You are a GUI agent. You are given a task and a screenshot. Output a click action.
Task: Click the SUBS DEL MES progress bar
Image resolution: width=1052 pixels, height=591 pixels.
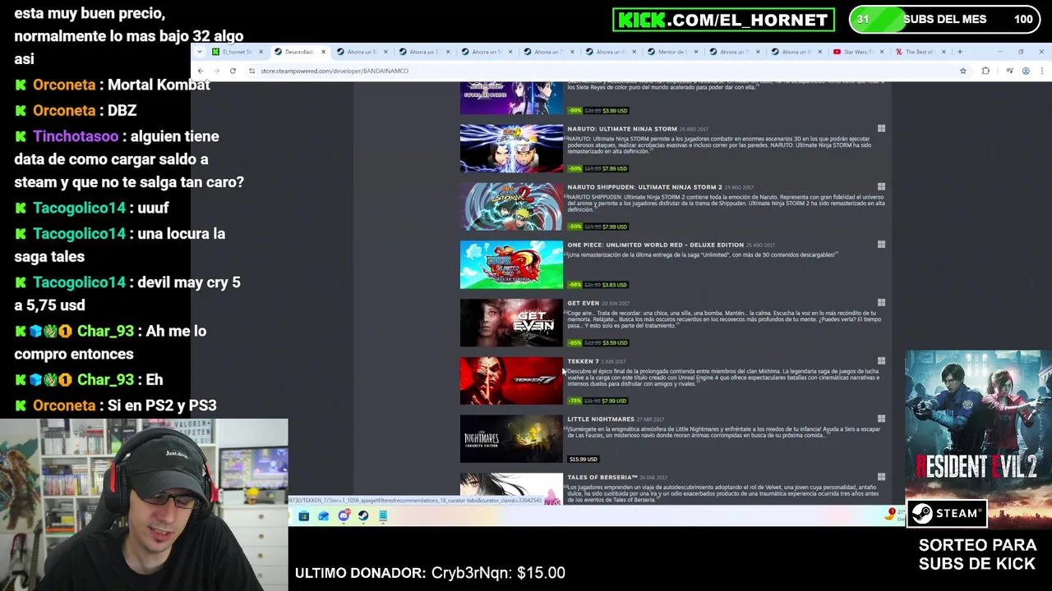click(x=944, y=20)
